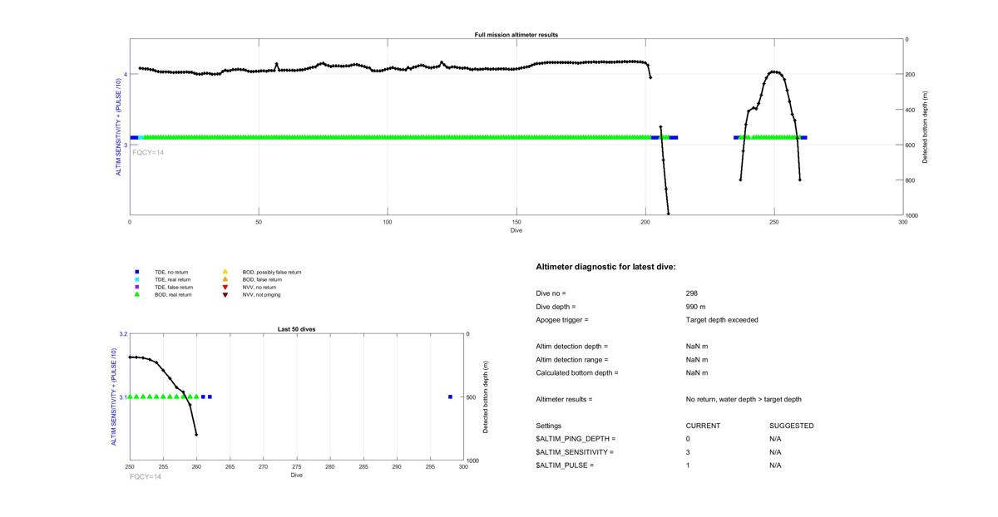Click the suggested N/A for $ALTIM_PULSE
Image resolution: width=998 pixels, height=517 pixels.
[x=776, y=465]
